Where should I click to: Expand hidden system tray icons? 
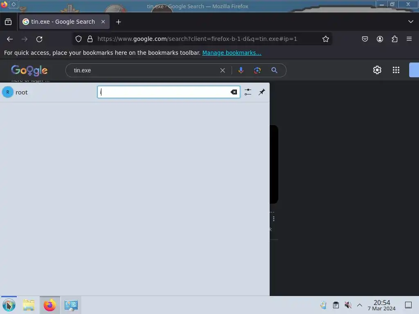pyautogui.click(x=360, y=305)
